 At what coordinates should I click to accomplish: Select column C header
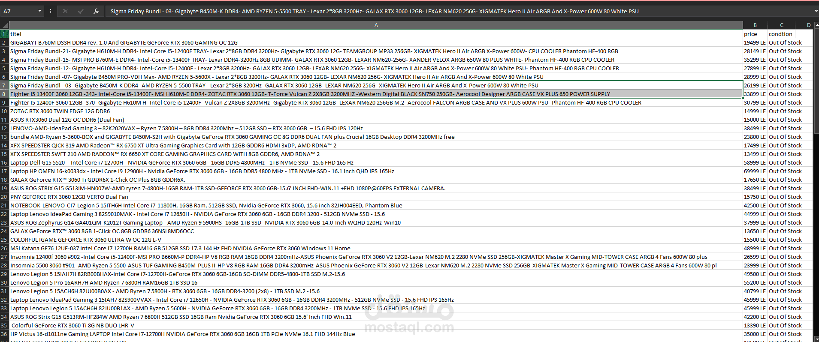[x=781, y=25]
